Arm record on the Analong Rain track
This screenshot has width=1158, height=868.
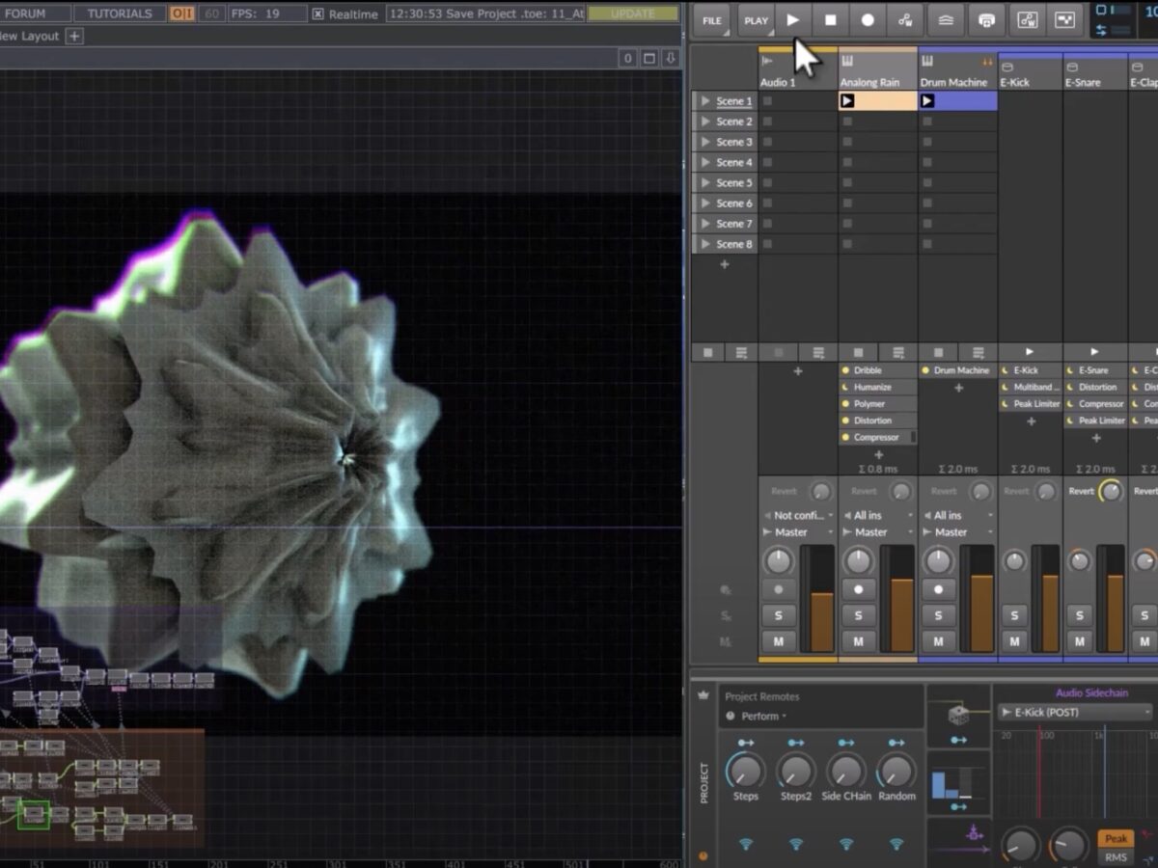click(858, 589)
